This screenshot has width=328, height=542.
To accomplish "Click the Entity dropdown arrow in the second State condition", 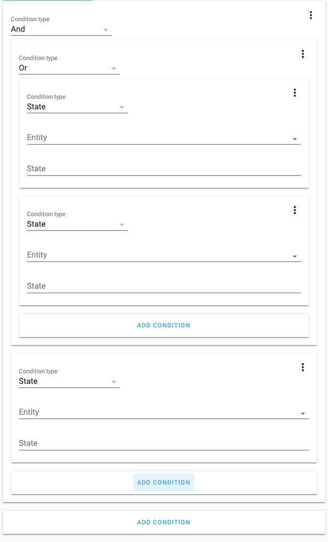I will coord(296,256).
